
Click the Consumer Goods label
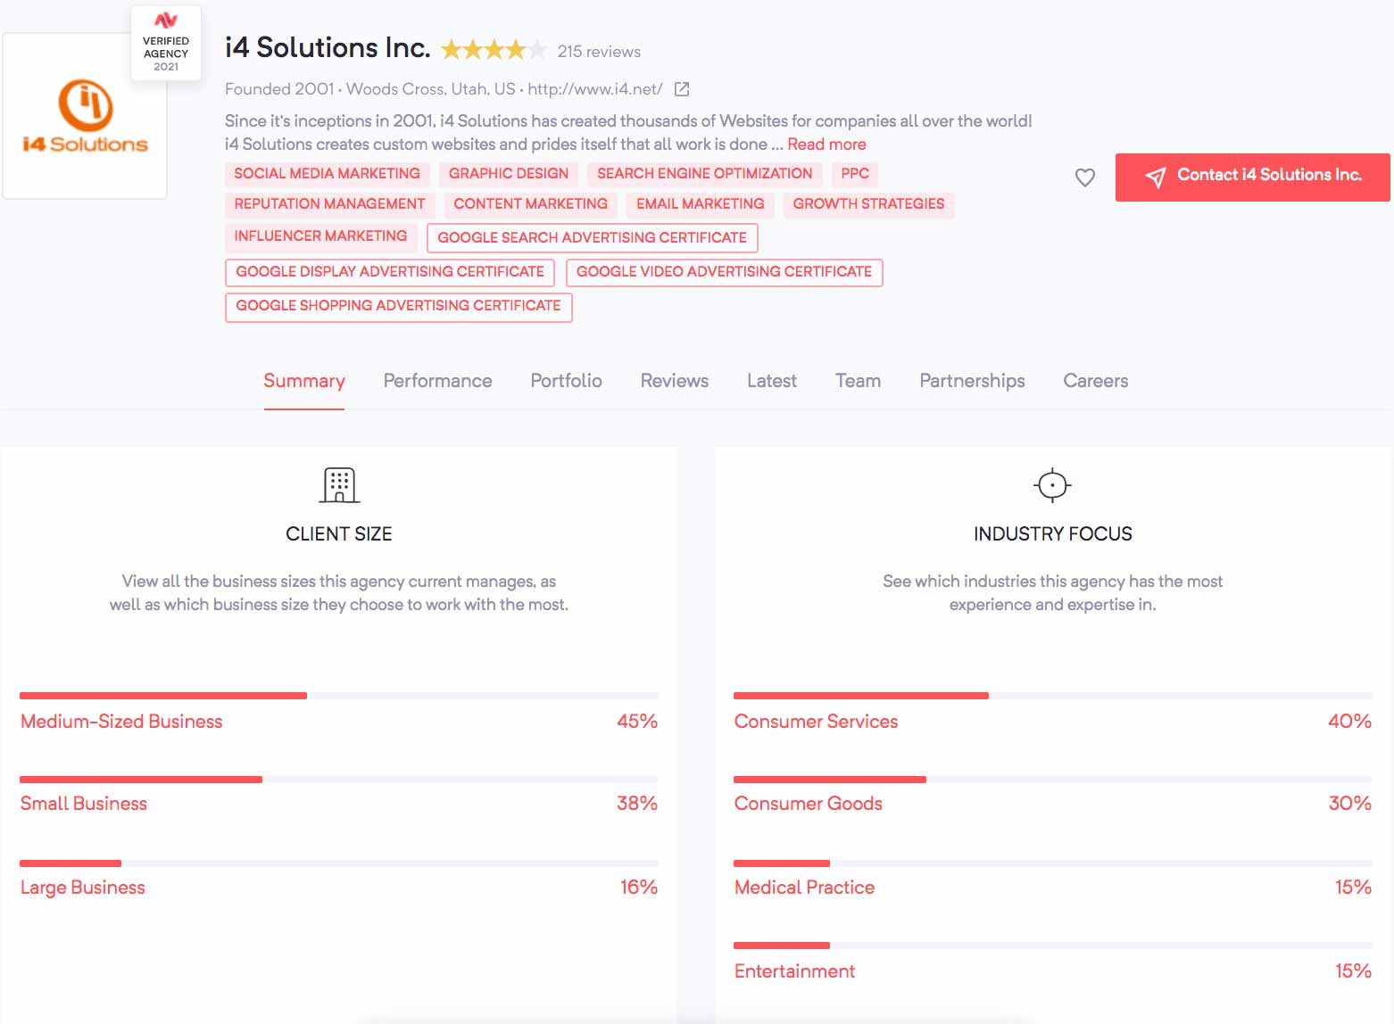click(808, 804)
